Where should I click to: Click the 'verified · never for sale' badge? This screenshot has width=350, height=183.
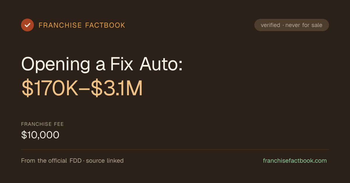[292, 25]
